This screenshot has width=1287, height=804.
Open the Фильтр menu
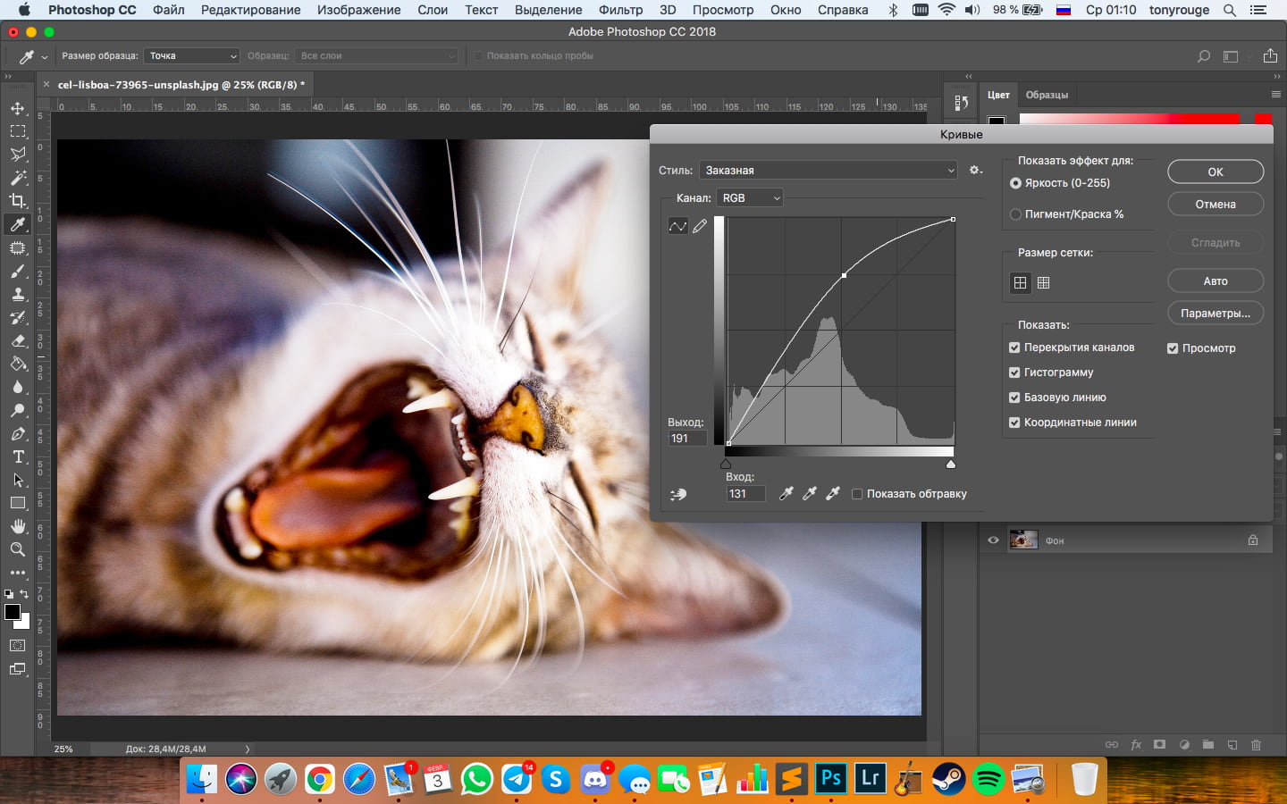click(620, 10)
